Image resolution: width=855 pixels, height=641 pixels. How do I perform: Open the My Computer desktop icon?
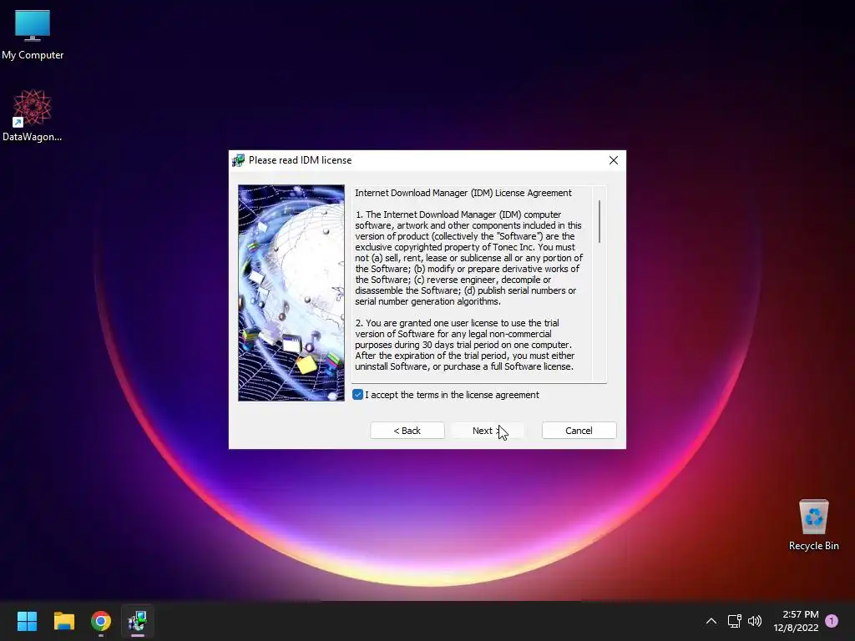coord(33,35)
